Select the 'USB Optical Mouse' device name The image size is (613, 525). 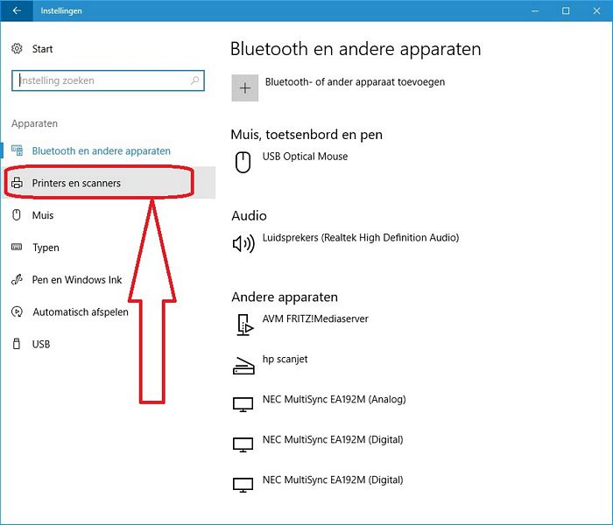305,157
